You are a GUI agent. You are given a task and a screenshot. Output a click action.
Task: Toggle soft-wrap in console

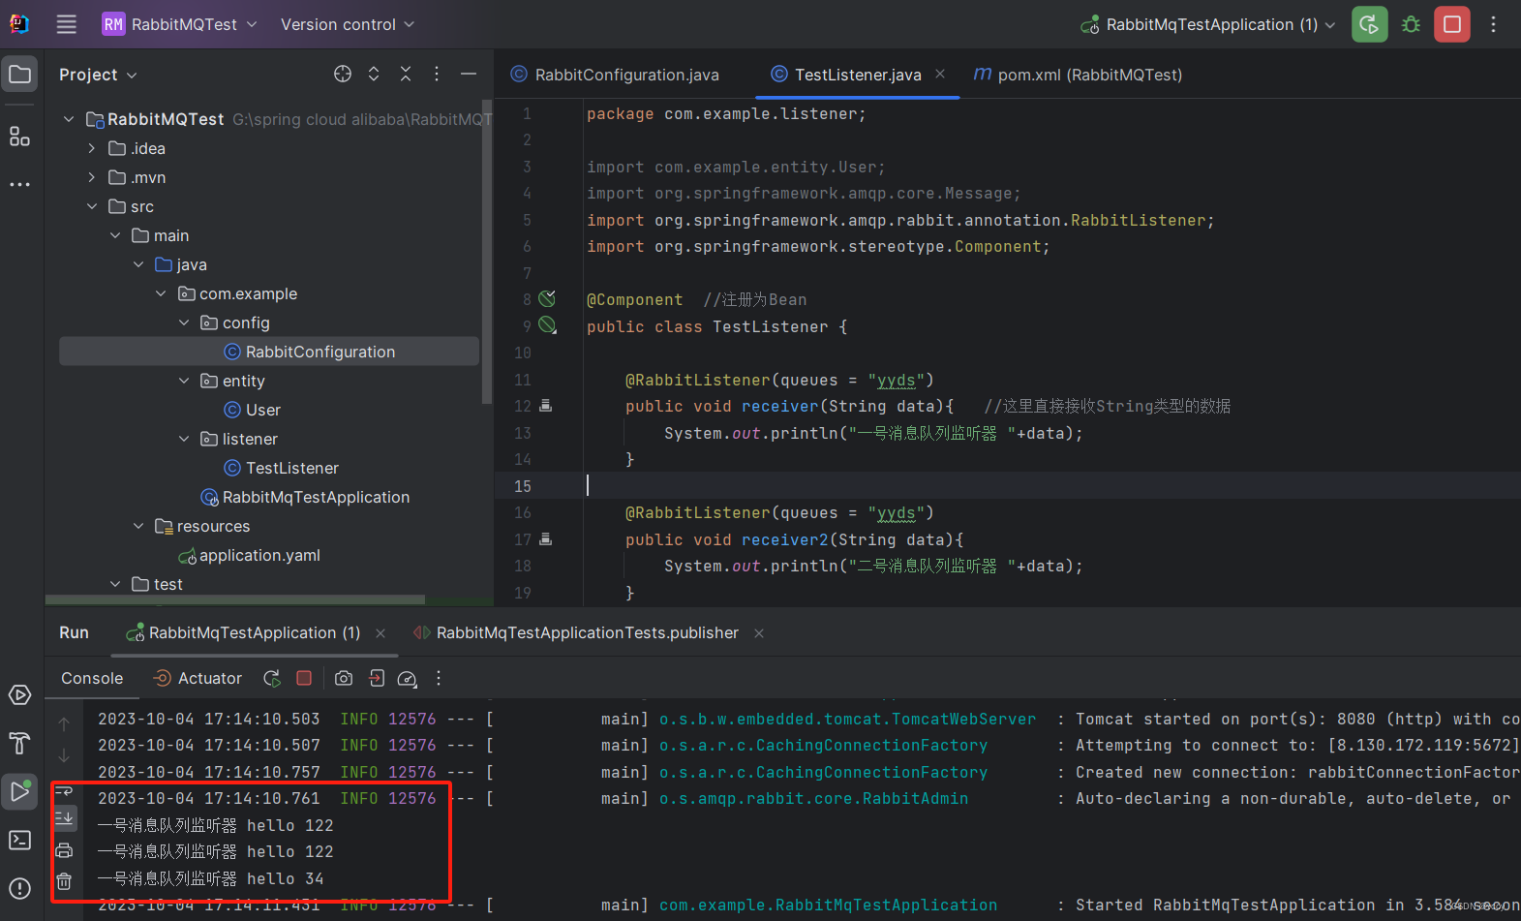pos(64,790)
